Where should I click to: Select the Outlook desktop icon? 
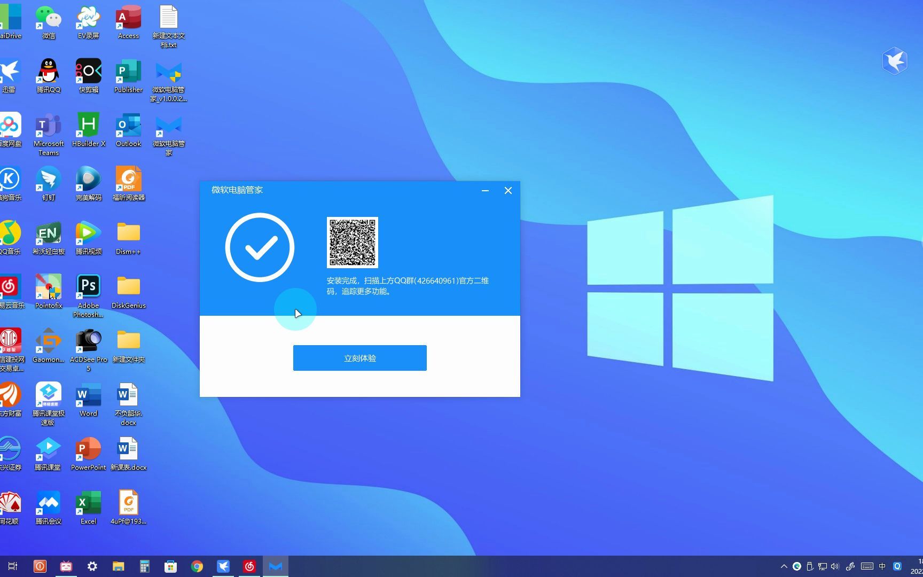[x=128, y=130]
